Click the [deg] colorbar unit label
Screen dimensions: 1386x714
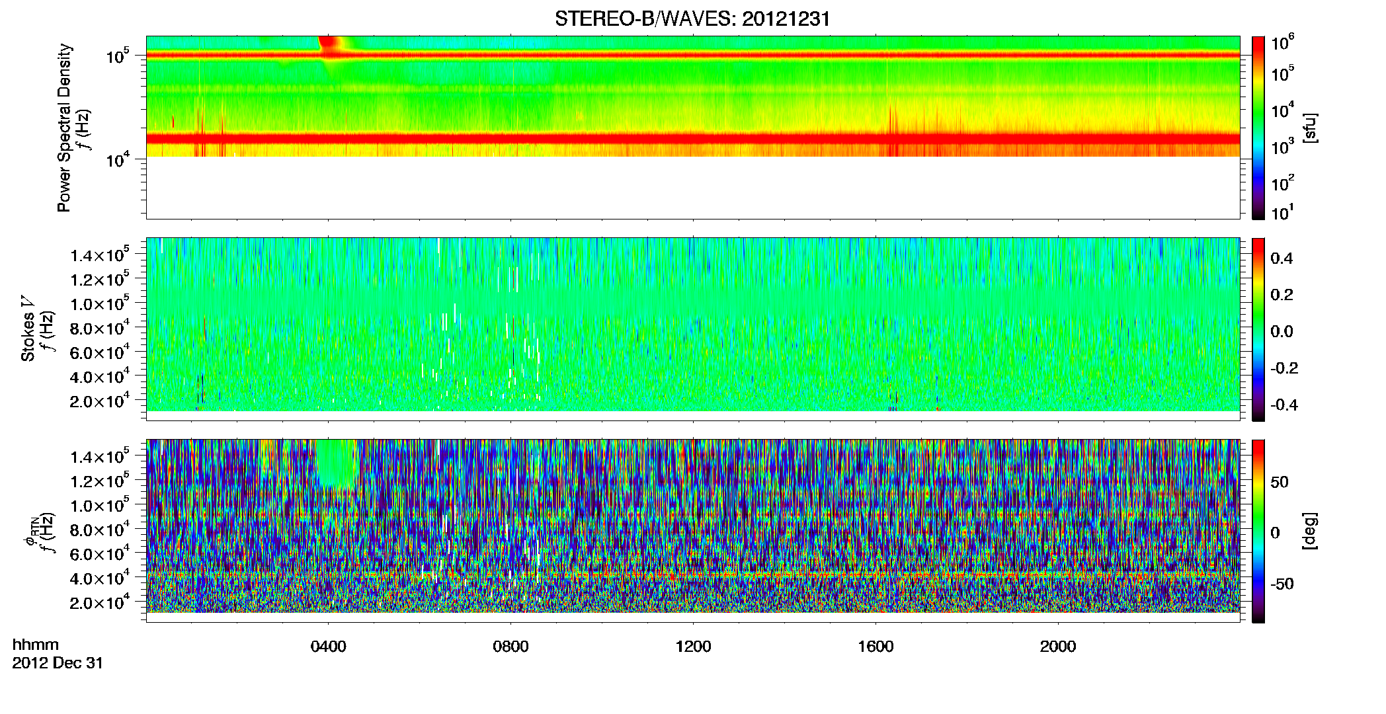point(1309,531)
